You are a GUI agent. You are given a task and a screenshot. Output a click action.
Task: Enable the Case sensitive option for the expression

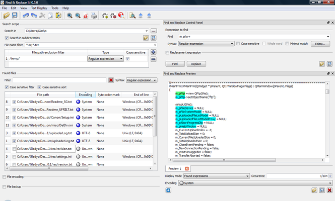[238, 44]
